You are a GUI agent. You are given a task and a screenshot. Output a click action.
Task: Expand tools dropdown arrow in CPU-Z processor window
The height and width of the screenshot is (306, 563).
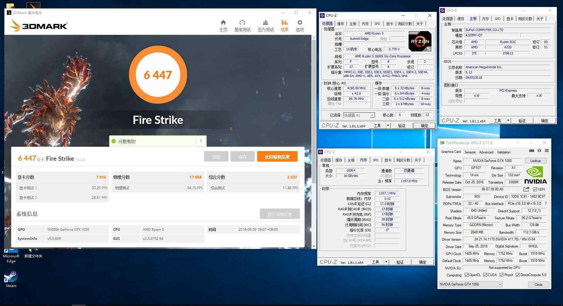coord(388,126)
